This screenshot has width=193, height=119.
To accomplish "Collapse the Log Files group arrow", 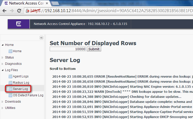I will 3,70.
